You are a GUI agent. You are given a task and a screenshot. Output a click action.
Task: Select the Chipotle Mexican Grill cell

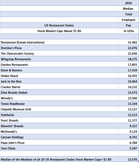click(x=59, y=109)
